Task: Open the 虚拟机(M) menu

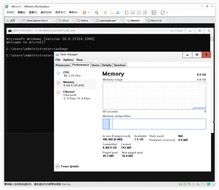Action: point(46,12)
